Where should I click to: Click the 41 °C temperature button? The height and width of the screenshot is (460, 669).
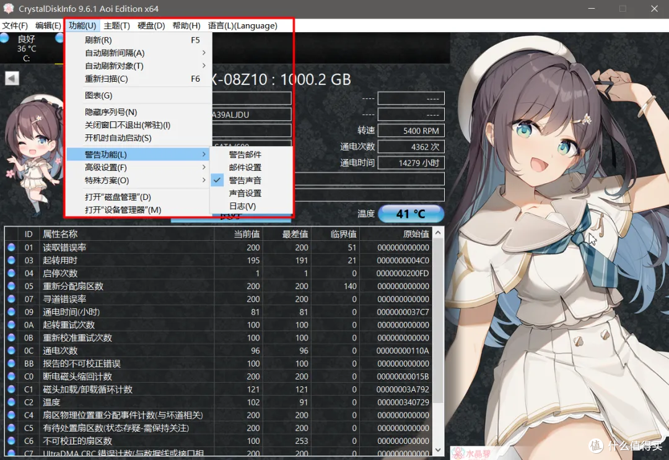click(x=411, y=214)
